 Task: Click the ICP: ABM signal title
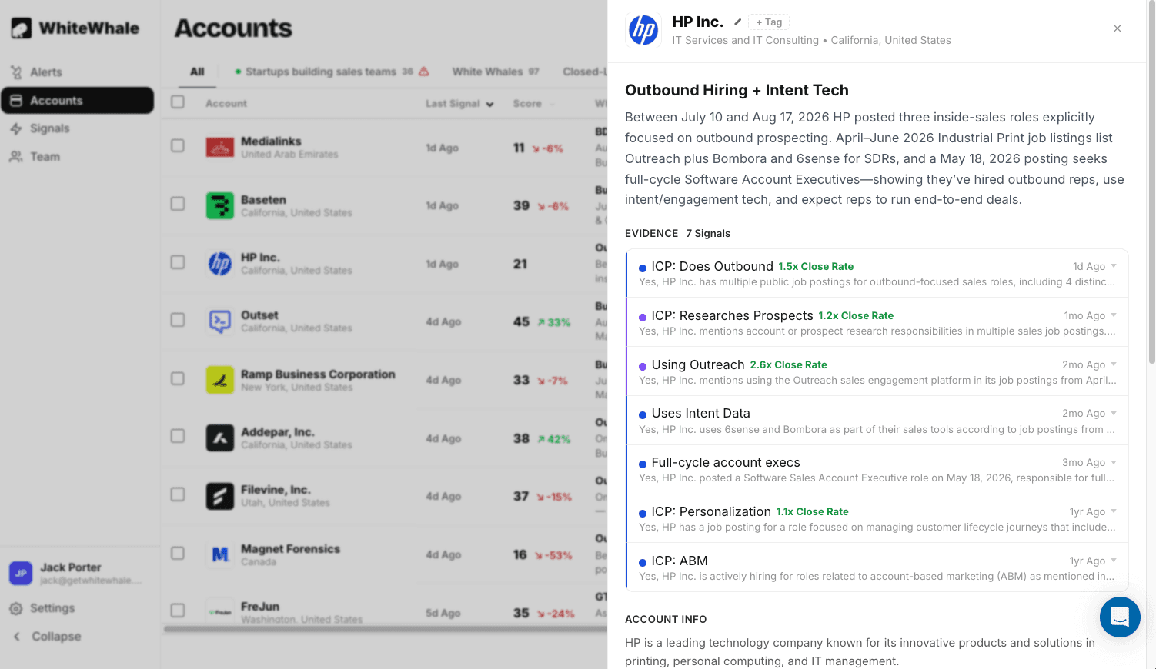[680, 561]
